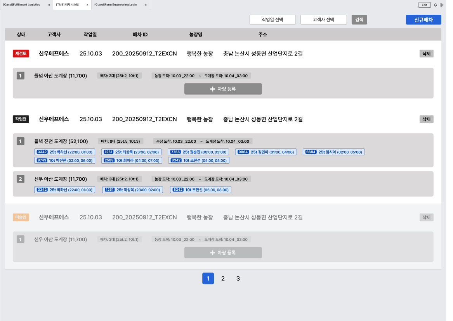The height and width of the screenshot is (321, 453).
Task: Click 25.10.03 date in 작업전 row
Action: coord(91,119)
